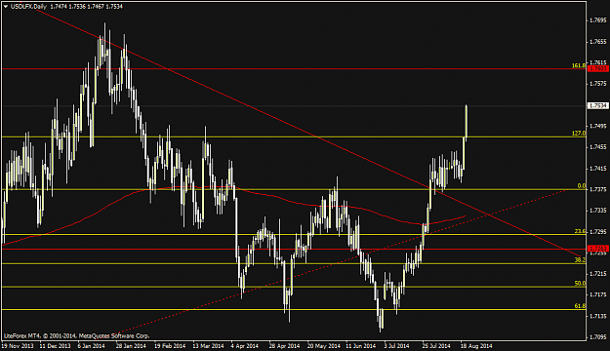
Task: Select the current price tag 1.7534
Action: pos(598,105)
